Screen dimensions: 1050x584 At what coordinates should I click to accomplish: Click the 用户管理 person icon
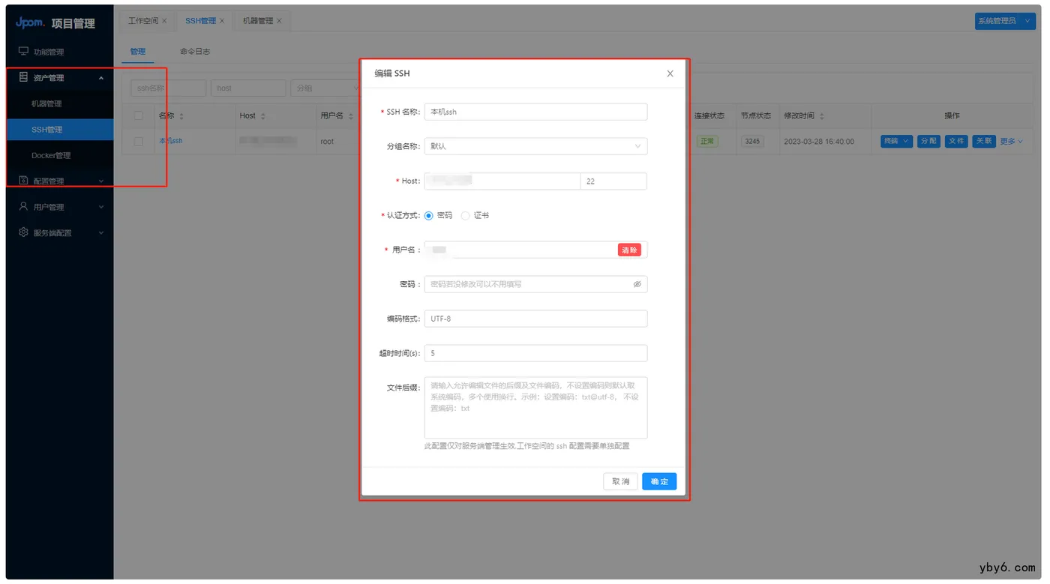pos(23,206)
